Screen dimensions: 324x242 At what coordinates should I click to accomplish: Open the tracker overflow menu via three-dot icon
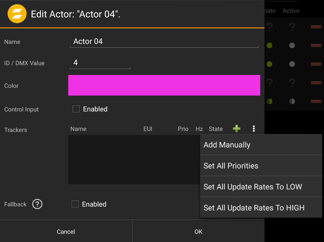[x=254, y=129]
